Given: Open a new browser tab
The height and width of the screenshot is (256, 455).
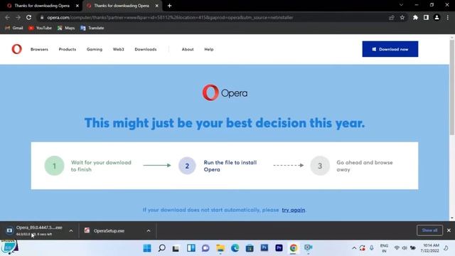Looking at the screenshot, I should [x=169, y=6].
